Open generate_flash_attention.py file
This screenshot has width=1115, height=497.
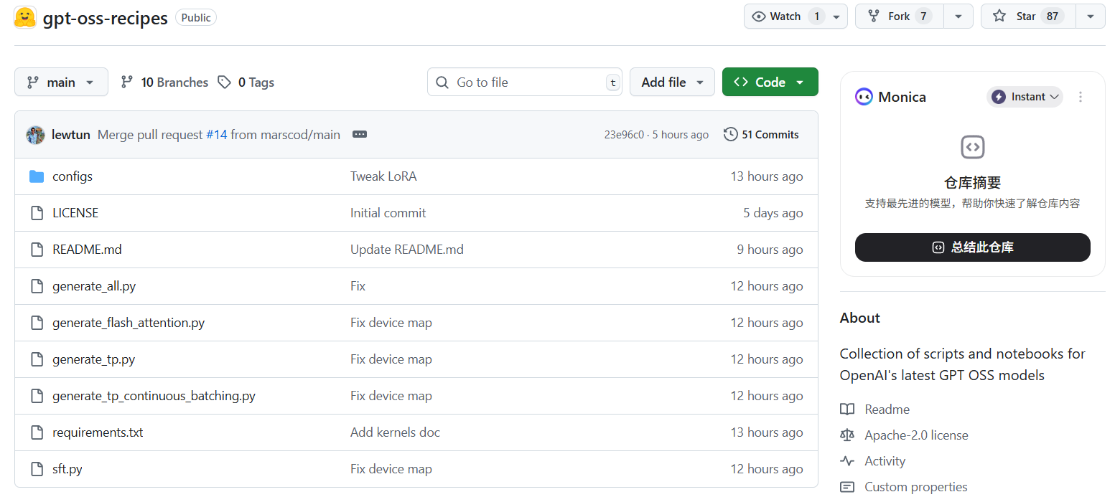click(129, 323)
